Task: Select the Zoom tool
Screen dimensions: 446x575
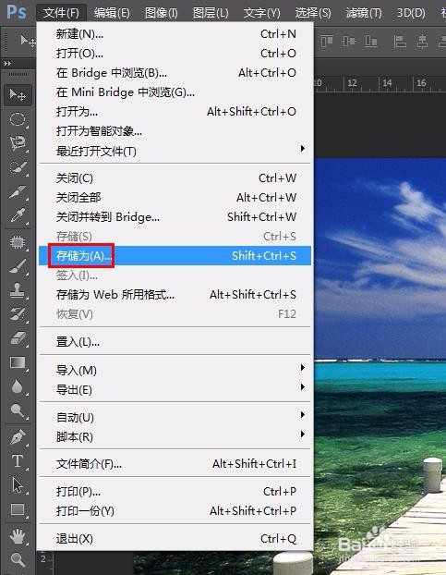Action: coord(18,560)
